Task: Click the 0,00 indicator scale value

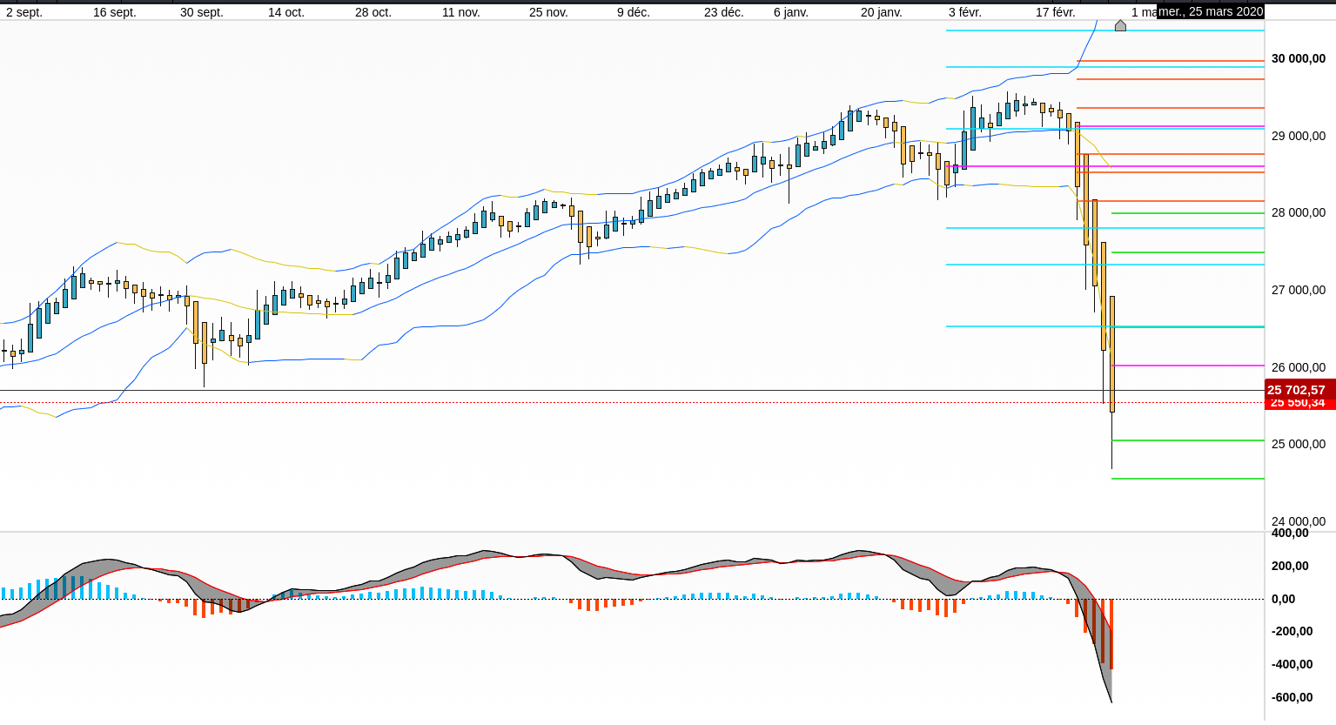Action: click(1284, 599)
